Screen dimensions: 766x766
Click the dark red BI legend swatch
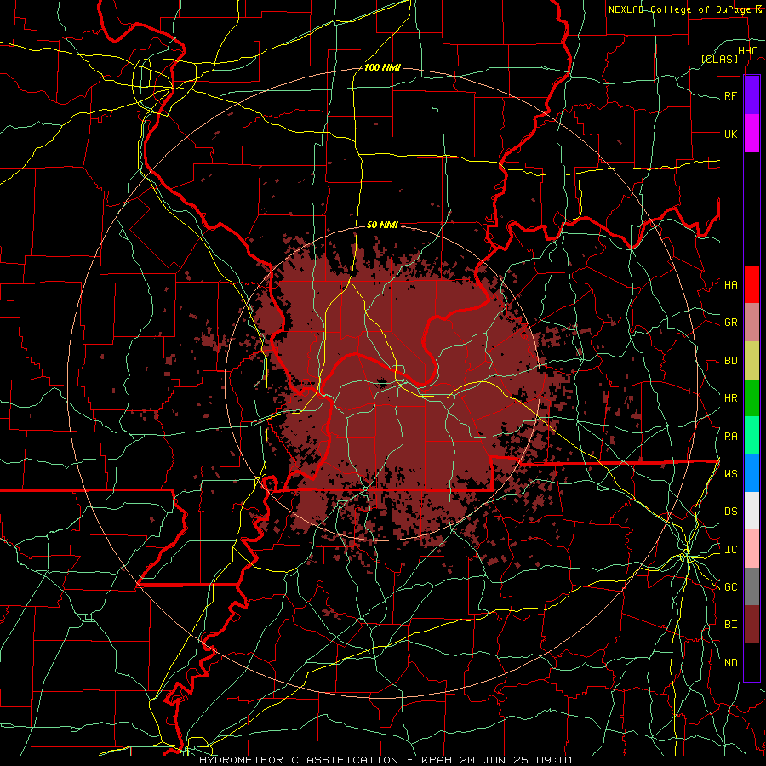(x=752, y=625)
